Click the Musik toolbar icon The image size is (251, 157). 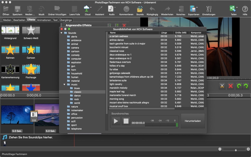(x=41, y=9)
